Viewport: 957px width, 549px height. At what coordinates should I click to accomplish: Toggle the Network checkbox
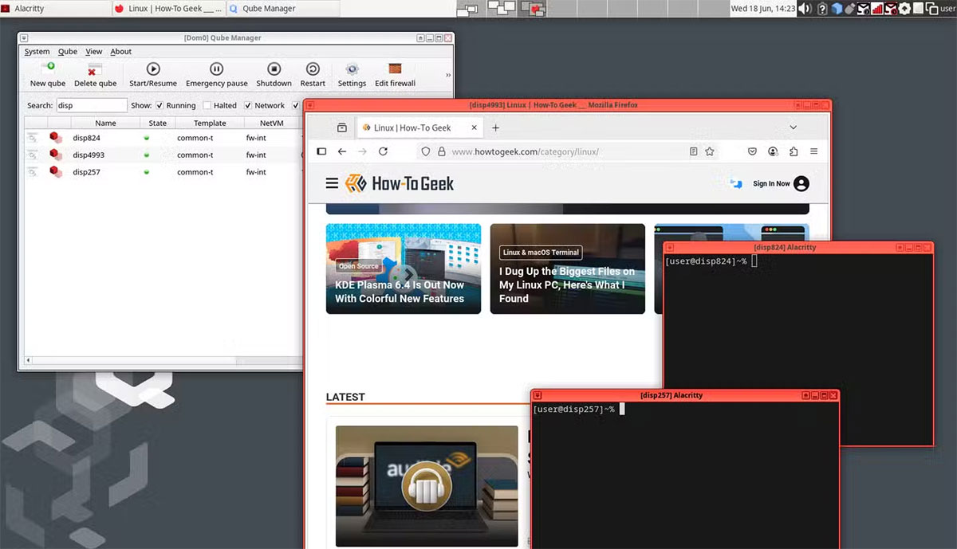tap(248, 104)
